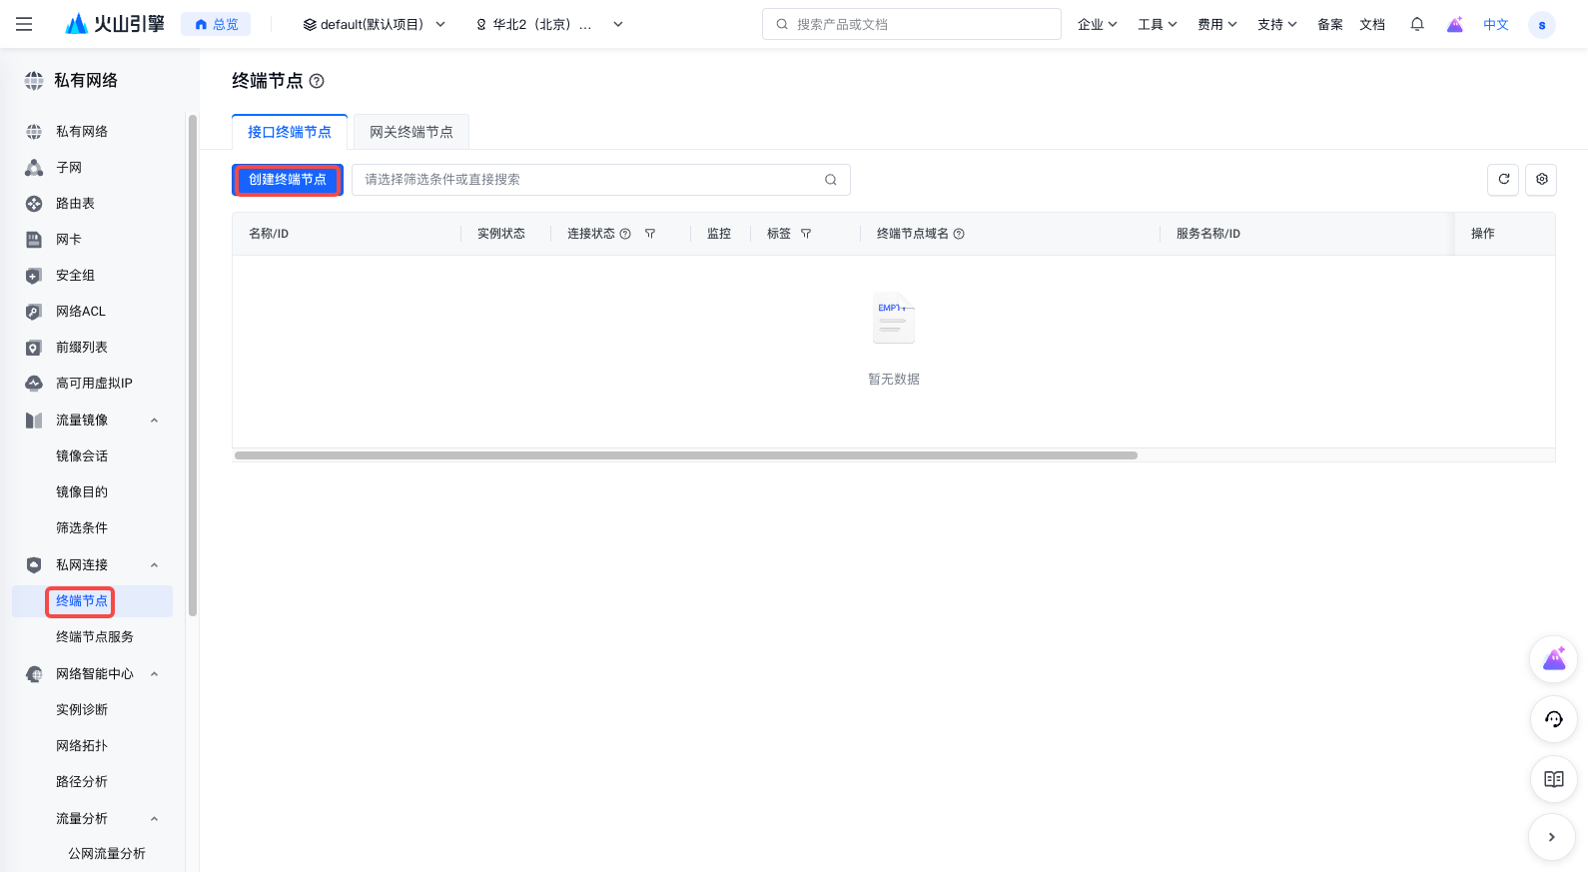The image size is (1588, 872).
Task: Click the 私有网络 sidebar icon
Action: (x=34, y=132)
